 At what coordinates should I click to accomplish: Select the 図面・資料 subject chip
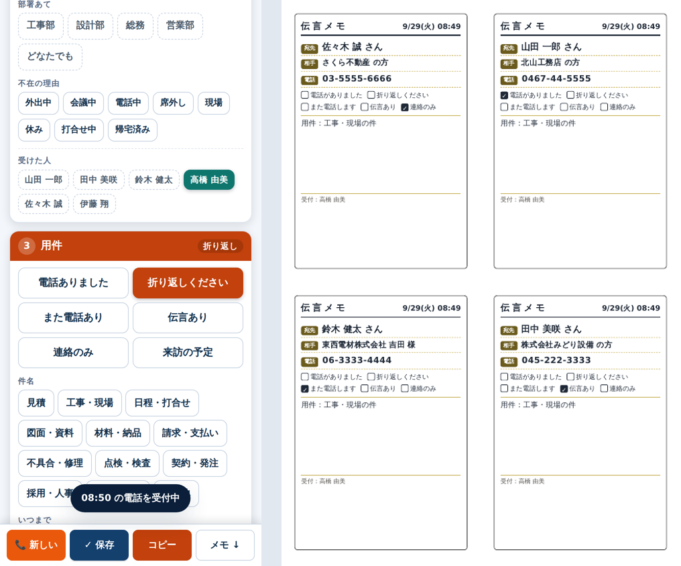pos(50,433)
